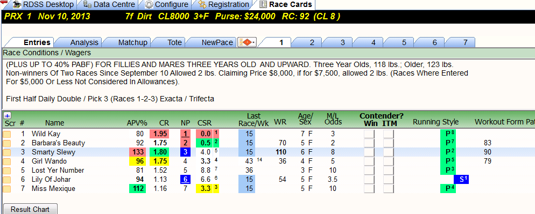The width and height of the screenshot is (535, 214).
Task: Scratch Lost Yer Number using its orange icon
Action: (x=7, y=171)
